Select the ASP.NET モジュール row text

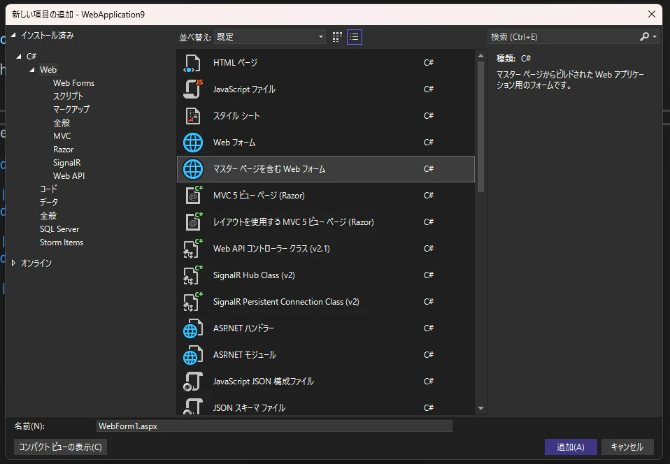(244, 355)
